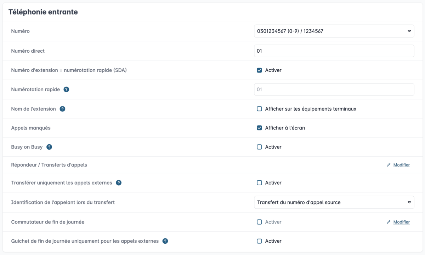Viewport: 425px width, 255px height.
Task: Expand Identification de l'appelant dropdown
Action: click(x=334, y=203)
